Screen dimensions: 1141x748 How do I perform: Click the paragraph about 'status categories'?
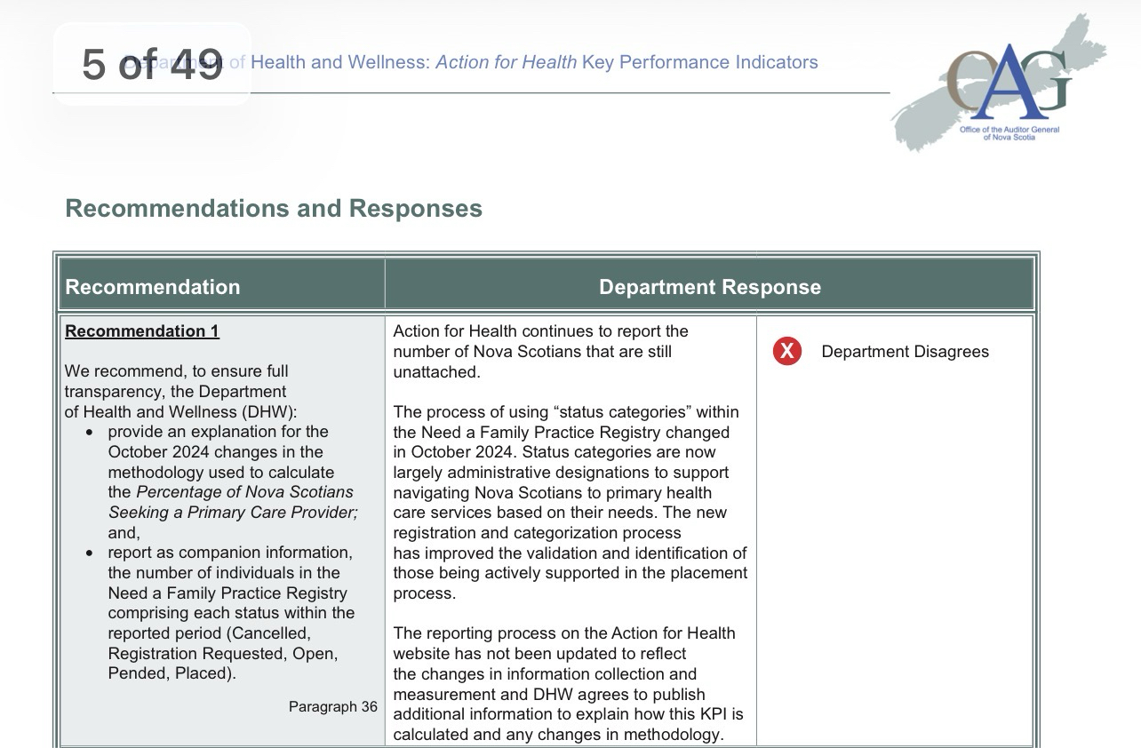569,503
